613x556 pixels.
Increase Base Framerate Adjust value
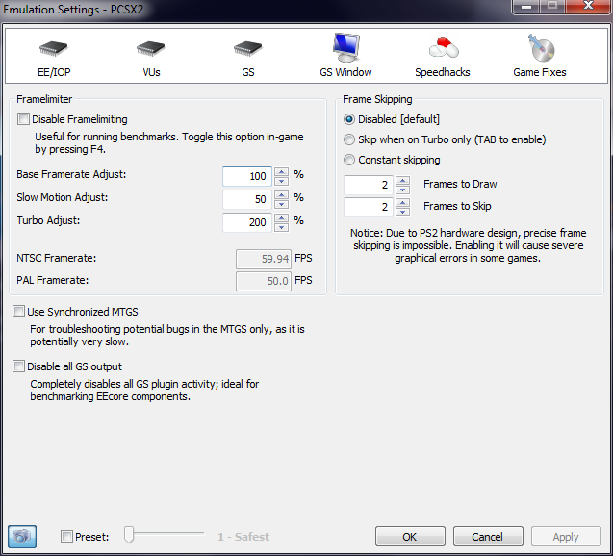[x=281, y=171]
